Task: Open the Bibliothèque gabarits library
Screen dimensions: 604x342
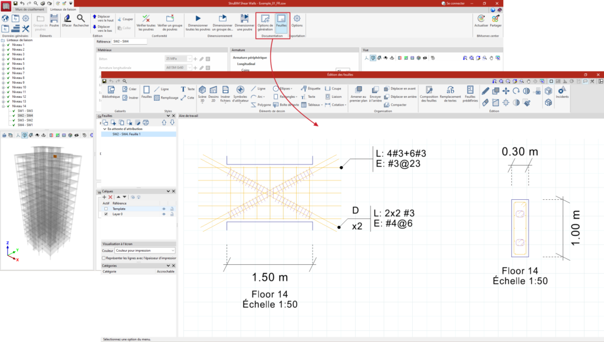Action: pos(111,91)
